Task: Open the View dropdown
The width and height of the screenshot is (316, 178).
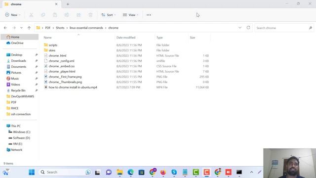Action: [x=130, y=15]
